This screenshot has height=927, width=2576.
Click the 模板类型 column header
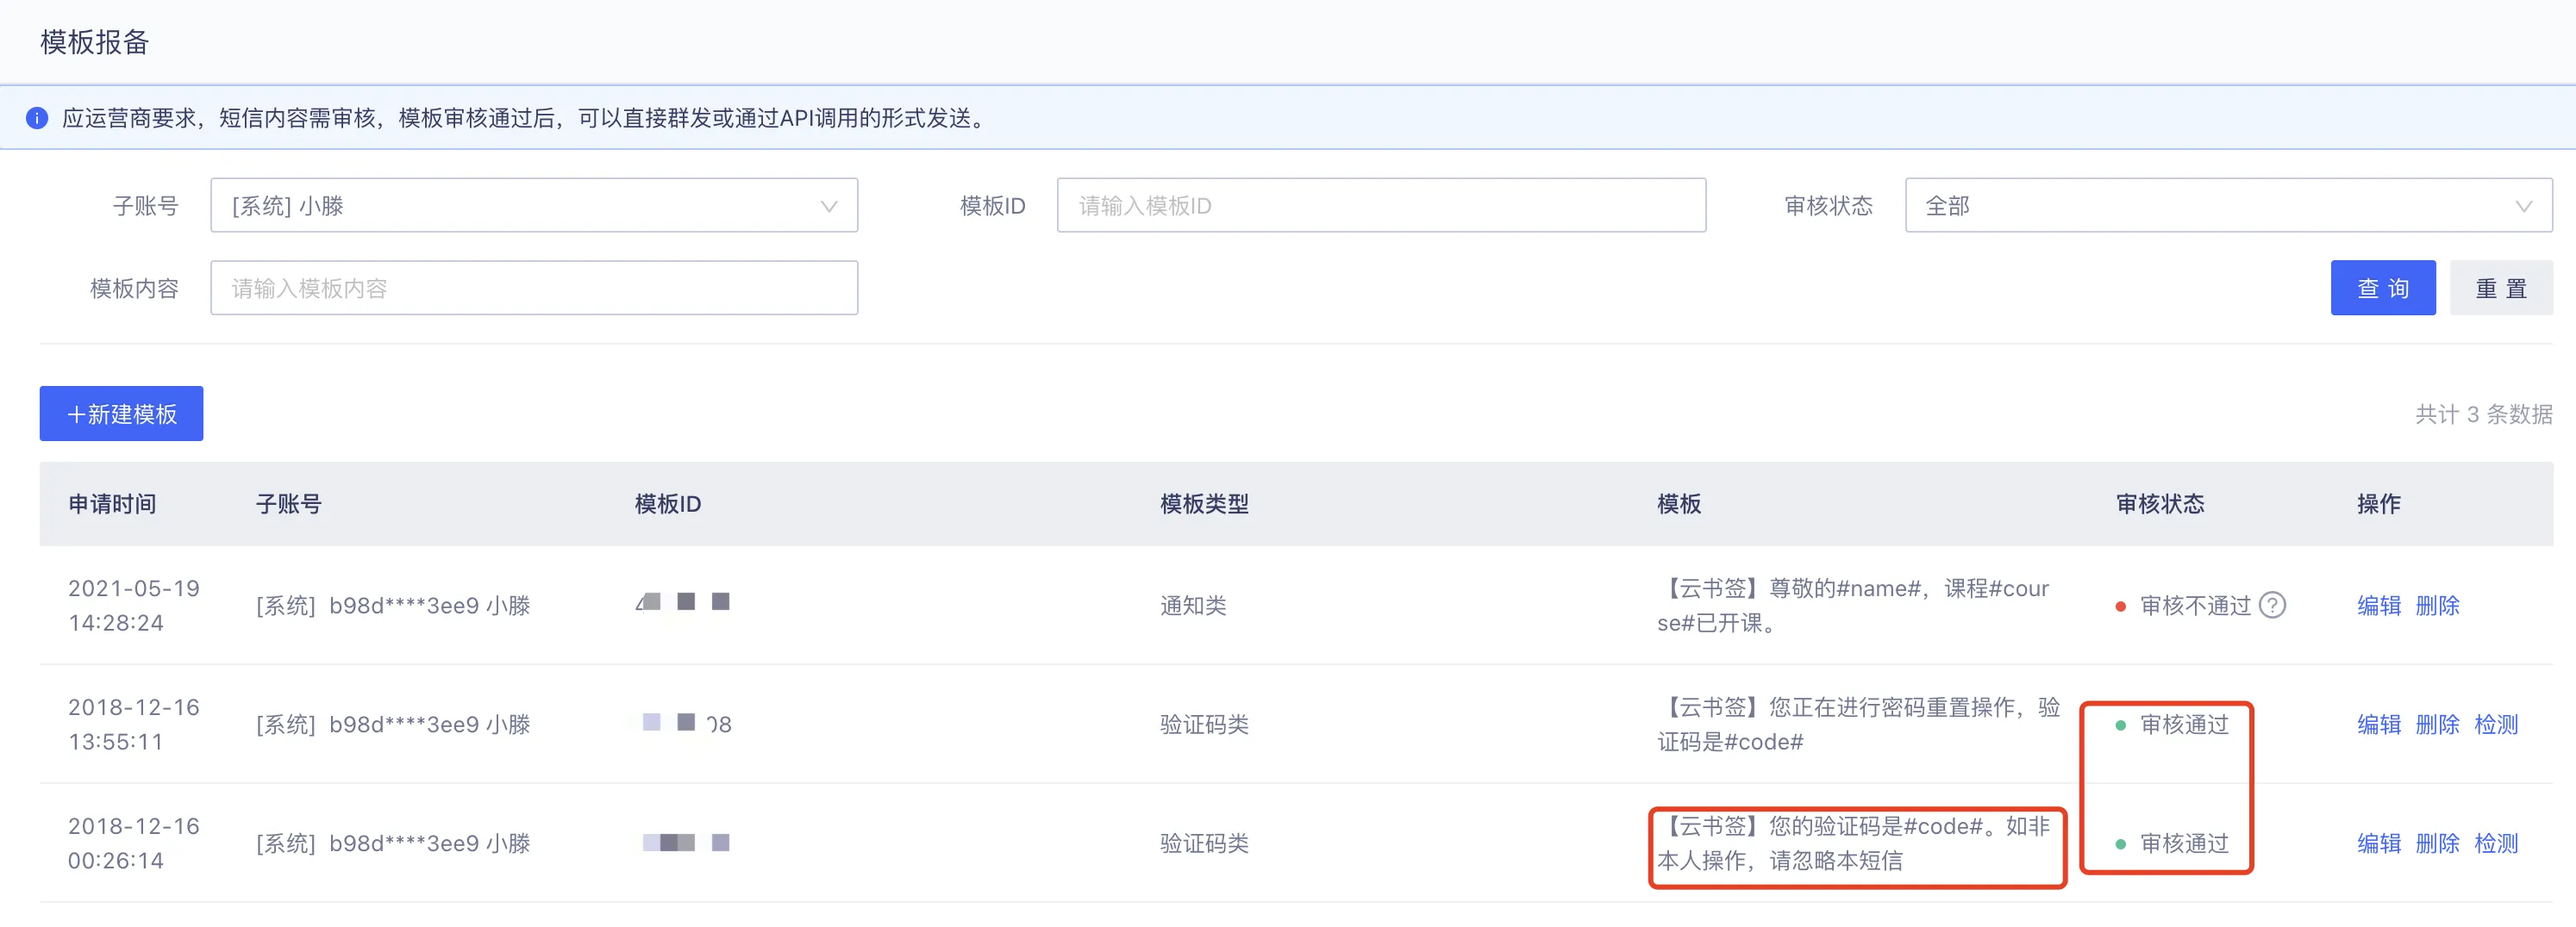tap(1204, 503)
